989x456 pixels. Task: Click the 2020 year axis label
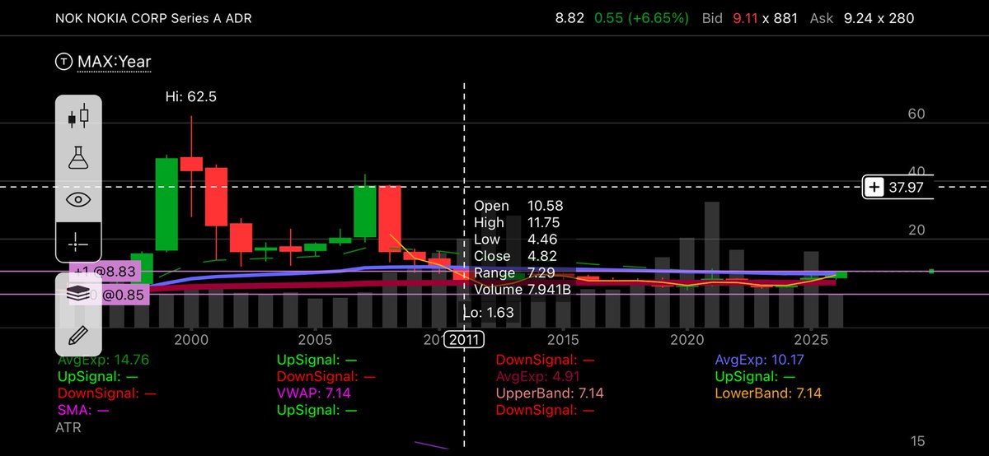(687, 339)
